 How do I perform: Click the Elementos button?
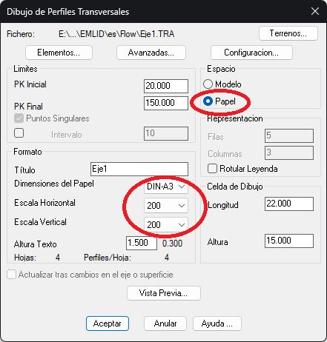pos(59,53)
